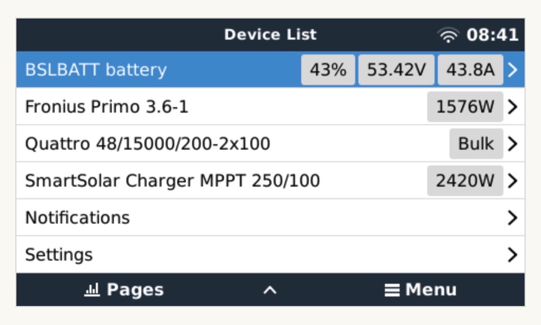Open Notifications chevron arrow

click(512, 218)
